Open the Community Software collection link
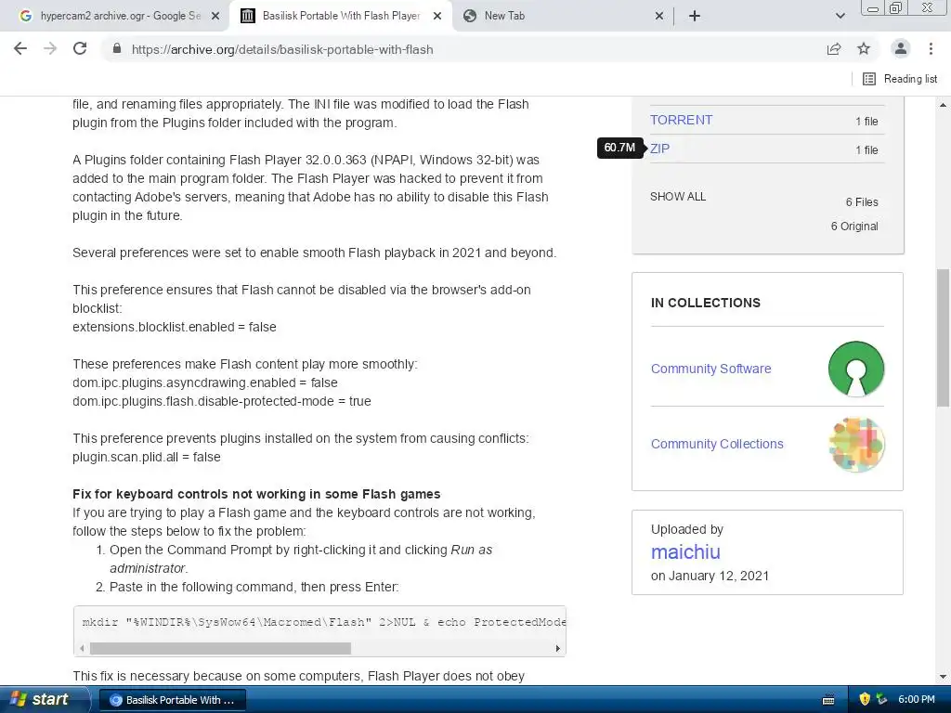The width and height of the screenshot is (951, 713). (x=710, y=369)
